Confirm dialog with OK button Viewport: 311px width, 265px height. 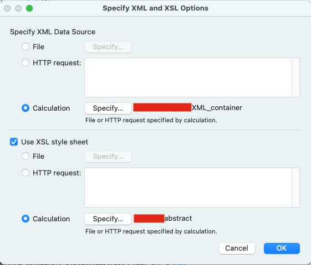pos(282,248)
